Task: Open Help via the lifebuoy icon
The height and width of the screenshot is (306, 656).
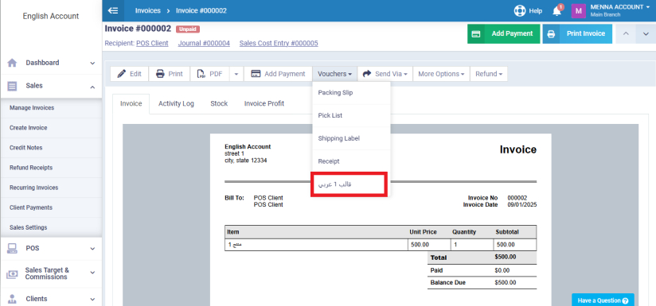Action: pyautogui.click(x=520, y=11)
